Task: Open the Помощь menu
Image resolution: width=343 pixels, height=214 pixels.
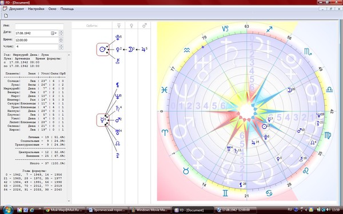Action: pos(67,9)
